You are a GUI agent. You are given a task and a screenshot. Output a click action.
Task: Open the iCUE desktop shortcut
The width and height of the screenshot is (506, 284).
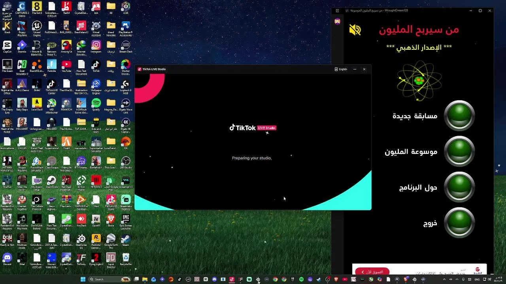pyautogui.click(x=126, y=8)
